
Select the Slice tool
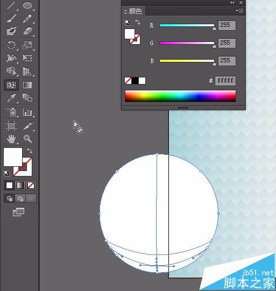pyautogui.click(x=27, y=126)
